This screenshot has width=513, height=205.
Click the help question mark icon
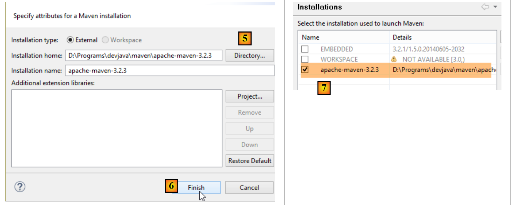pyautogui.click(x=20, y=187)
